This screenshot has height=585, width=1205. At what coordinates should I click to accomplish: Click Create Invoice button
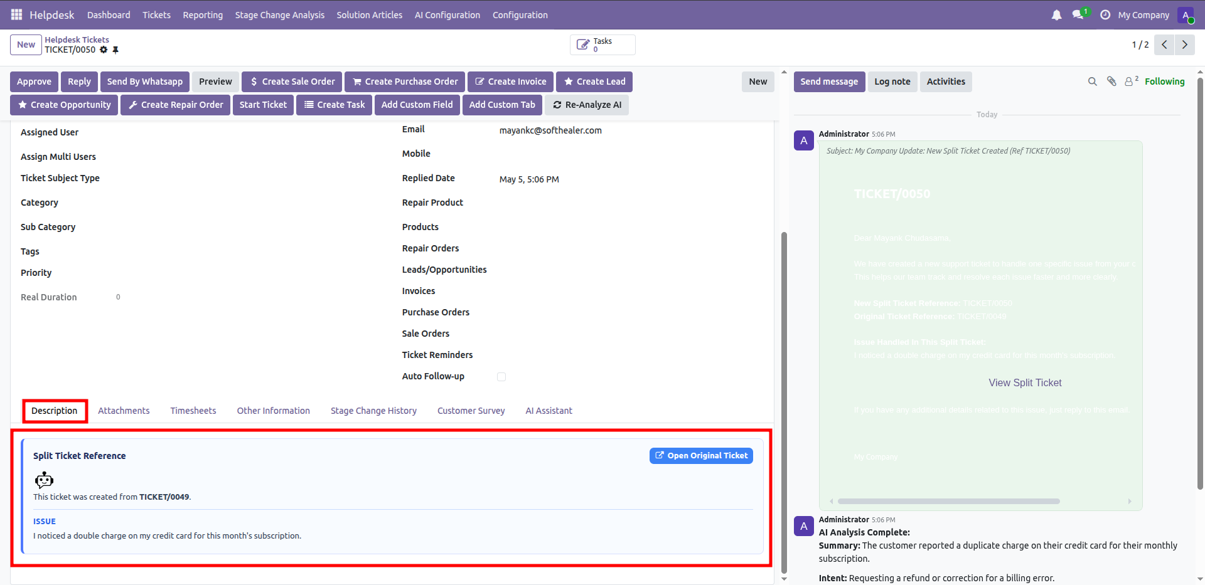510,82
